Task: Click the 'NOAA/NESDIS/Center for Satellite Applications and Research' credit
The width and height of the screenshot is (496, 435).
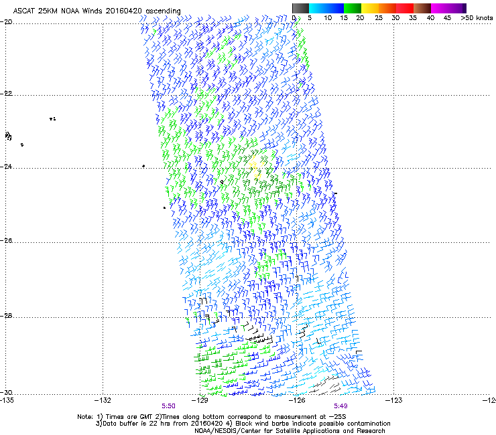Action: pyautogui.click(x=290, y=431)
